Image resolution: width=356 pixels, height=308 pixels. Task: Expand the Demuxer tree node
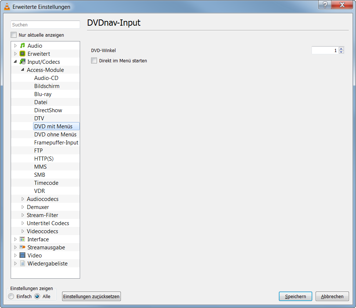pos(22,207)
